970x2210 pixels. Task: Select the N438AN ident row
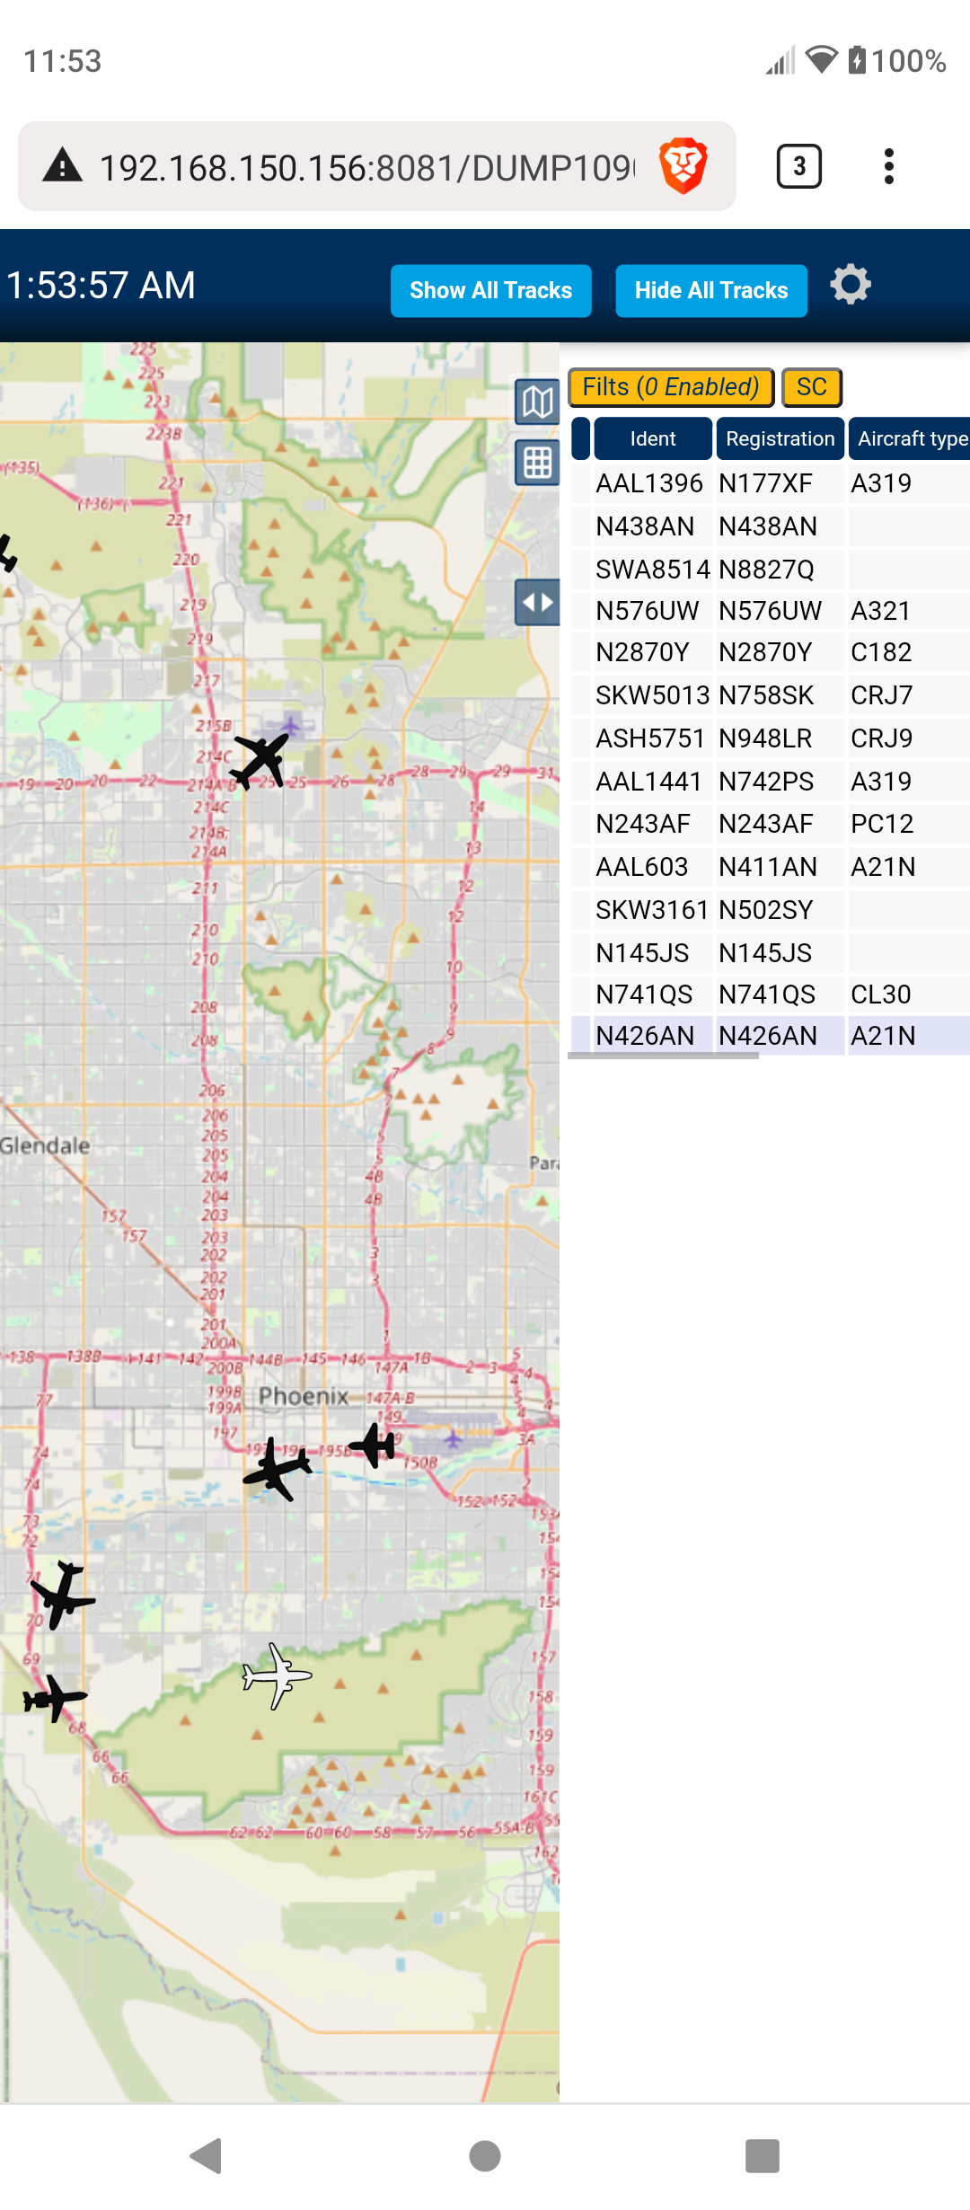pos(771,526)
